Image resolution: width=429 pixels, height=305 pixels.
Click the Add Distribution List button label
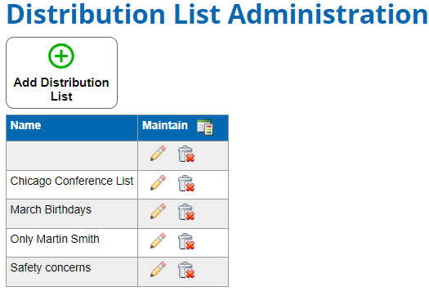pos(61,89)
